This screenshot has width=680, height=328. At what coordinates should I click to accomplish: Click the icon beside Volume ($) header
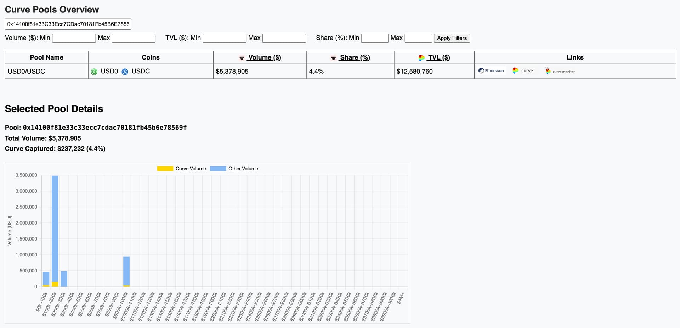coord(242,58)
